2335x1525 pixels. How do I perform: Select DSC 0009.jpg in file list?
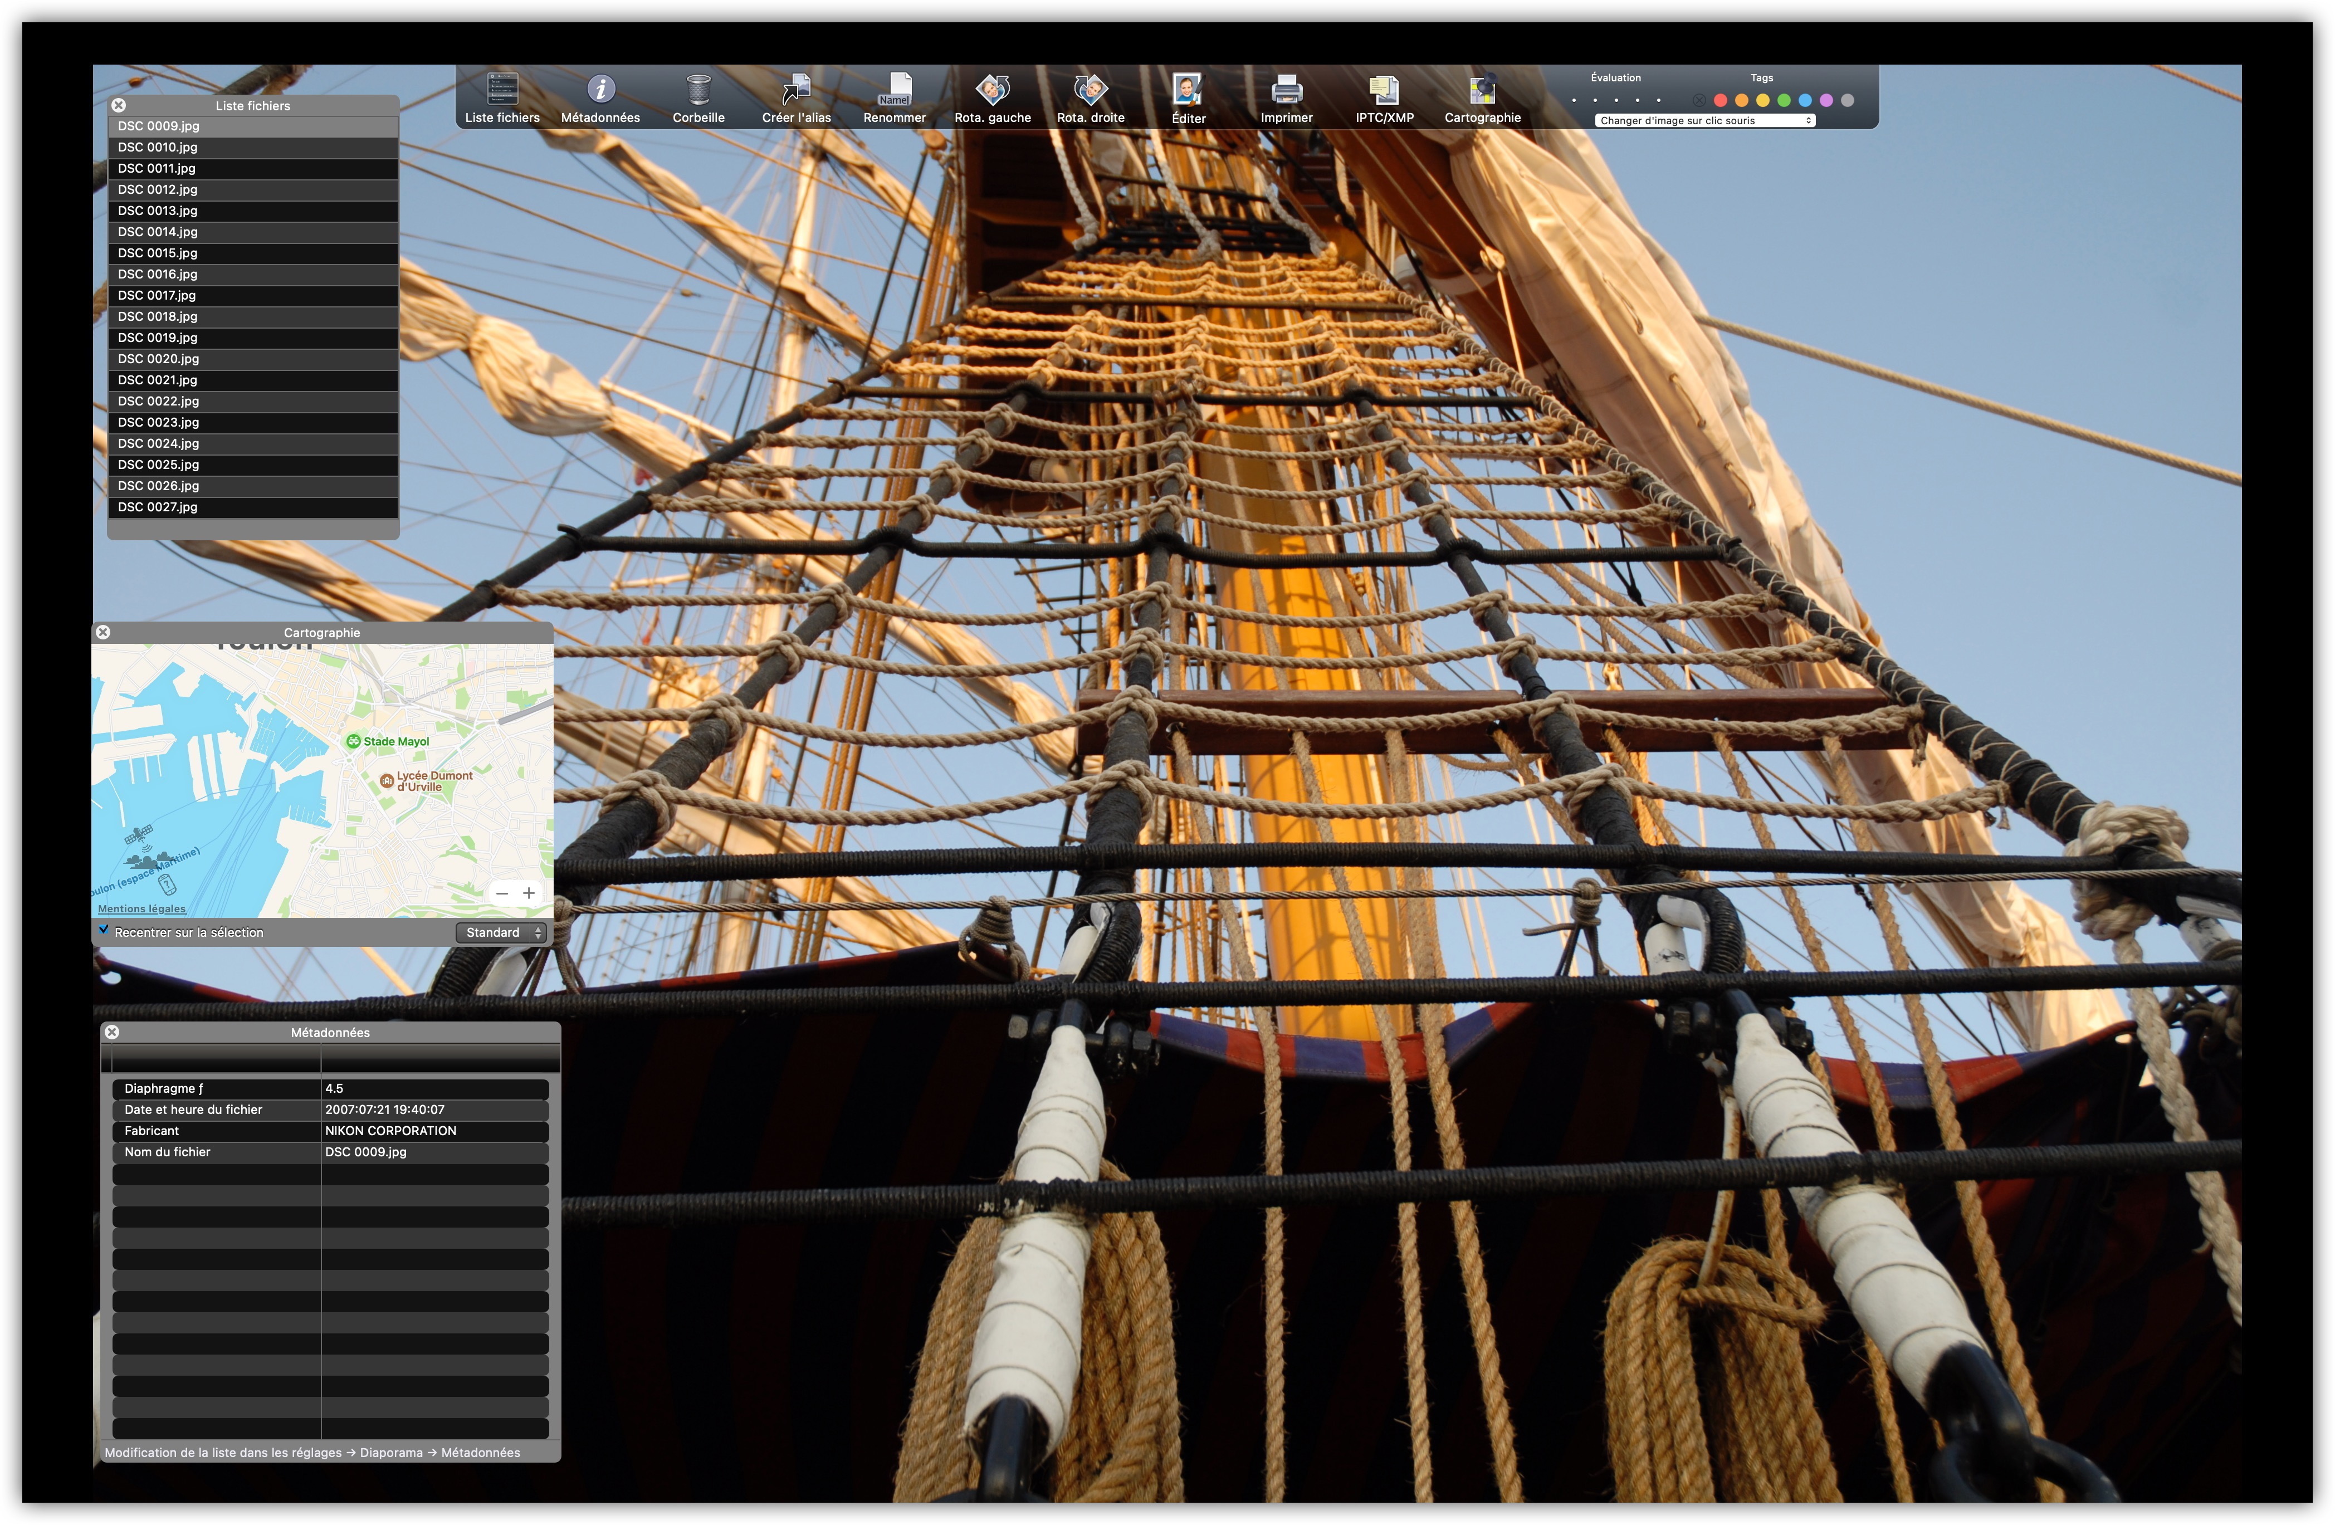pyautogui.click(x=253, y=126)
